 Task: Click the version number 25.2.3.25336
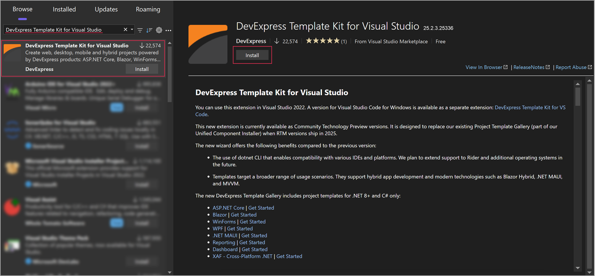438,28
